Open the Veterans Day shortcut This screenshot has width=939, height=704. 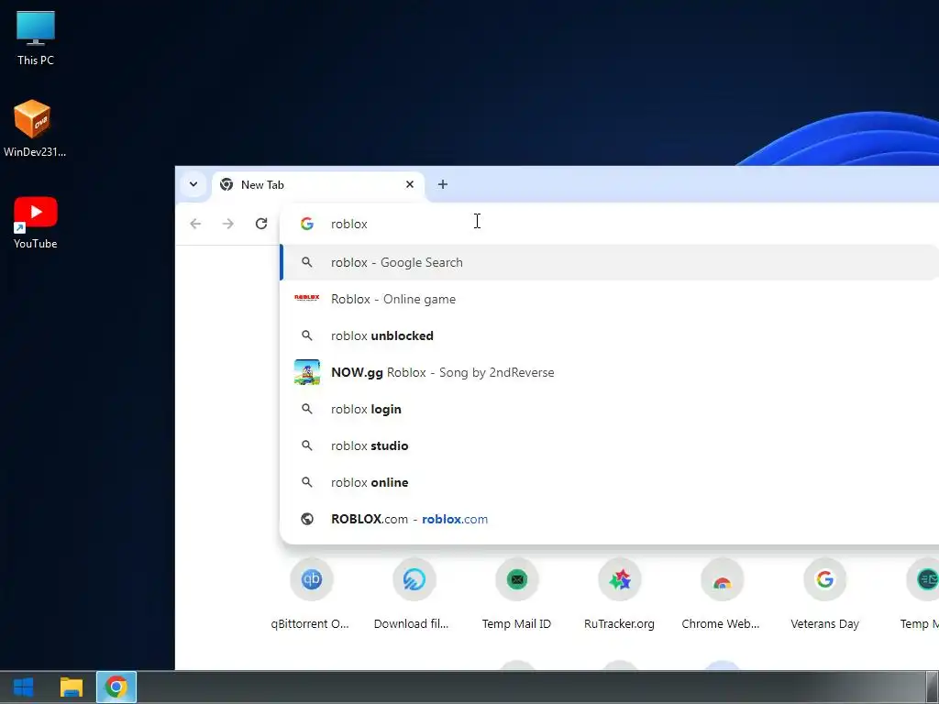point(824,594)
